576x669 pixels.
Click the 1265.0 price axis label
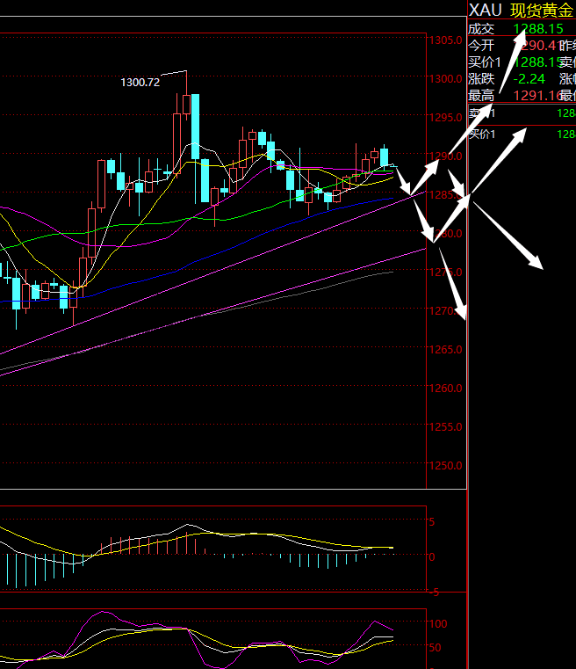446,350
